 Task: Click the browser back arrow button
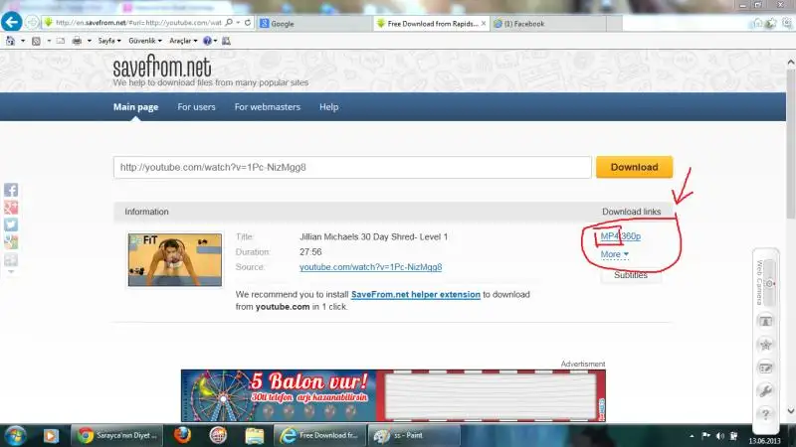click(13, 22)
